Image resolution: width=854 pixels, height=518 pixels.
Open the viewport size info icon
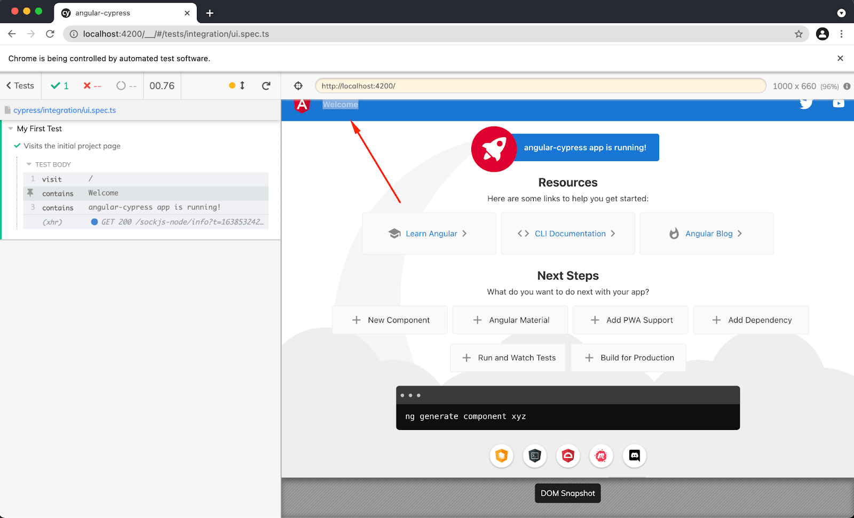[x=847, y=86]
